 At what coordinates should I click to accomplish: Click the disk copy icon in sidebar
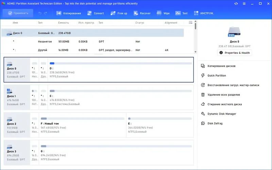tap(203, 66)
